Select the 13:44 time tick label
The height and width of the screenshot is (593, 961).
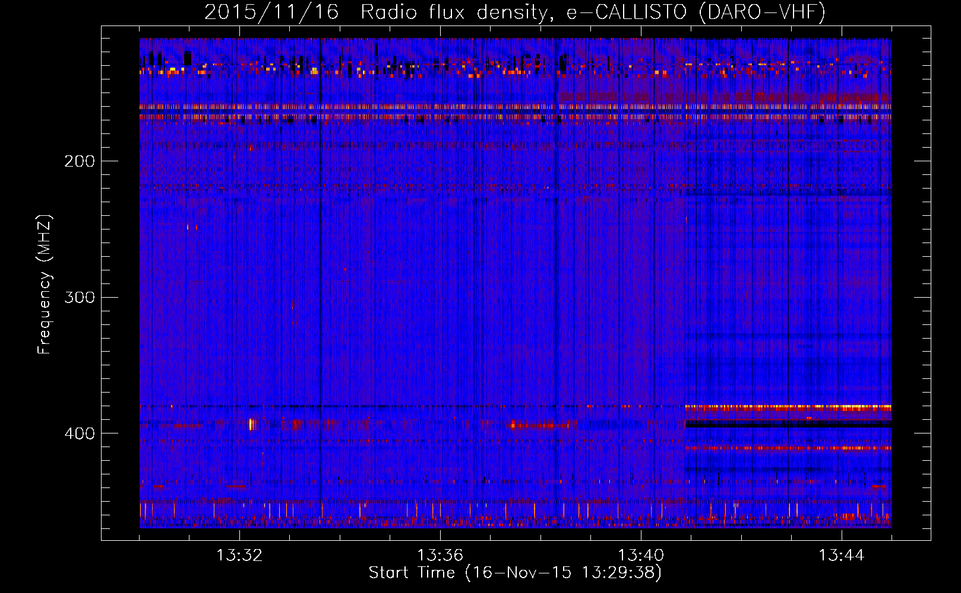(x=842, y=556)
